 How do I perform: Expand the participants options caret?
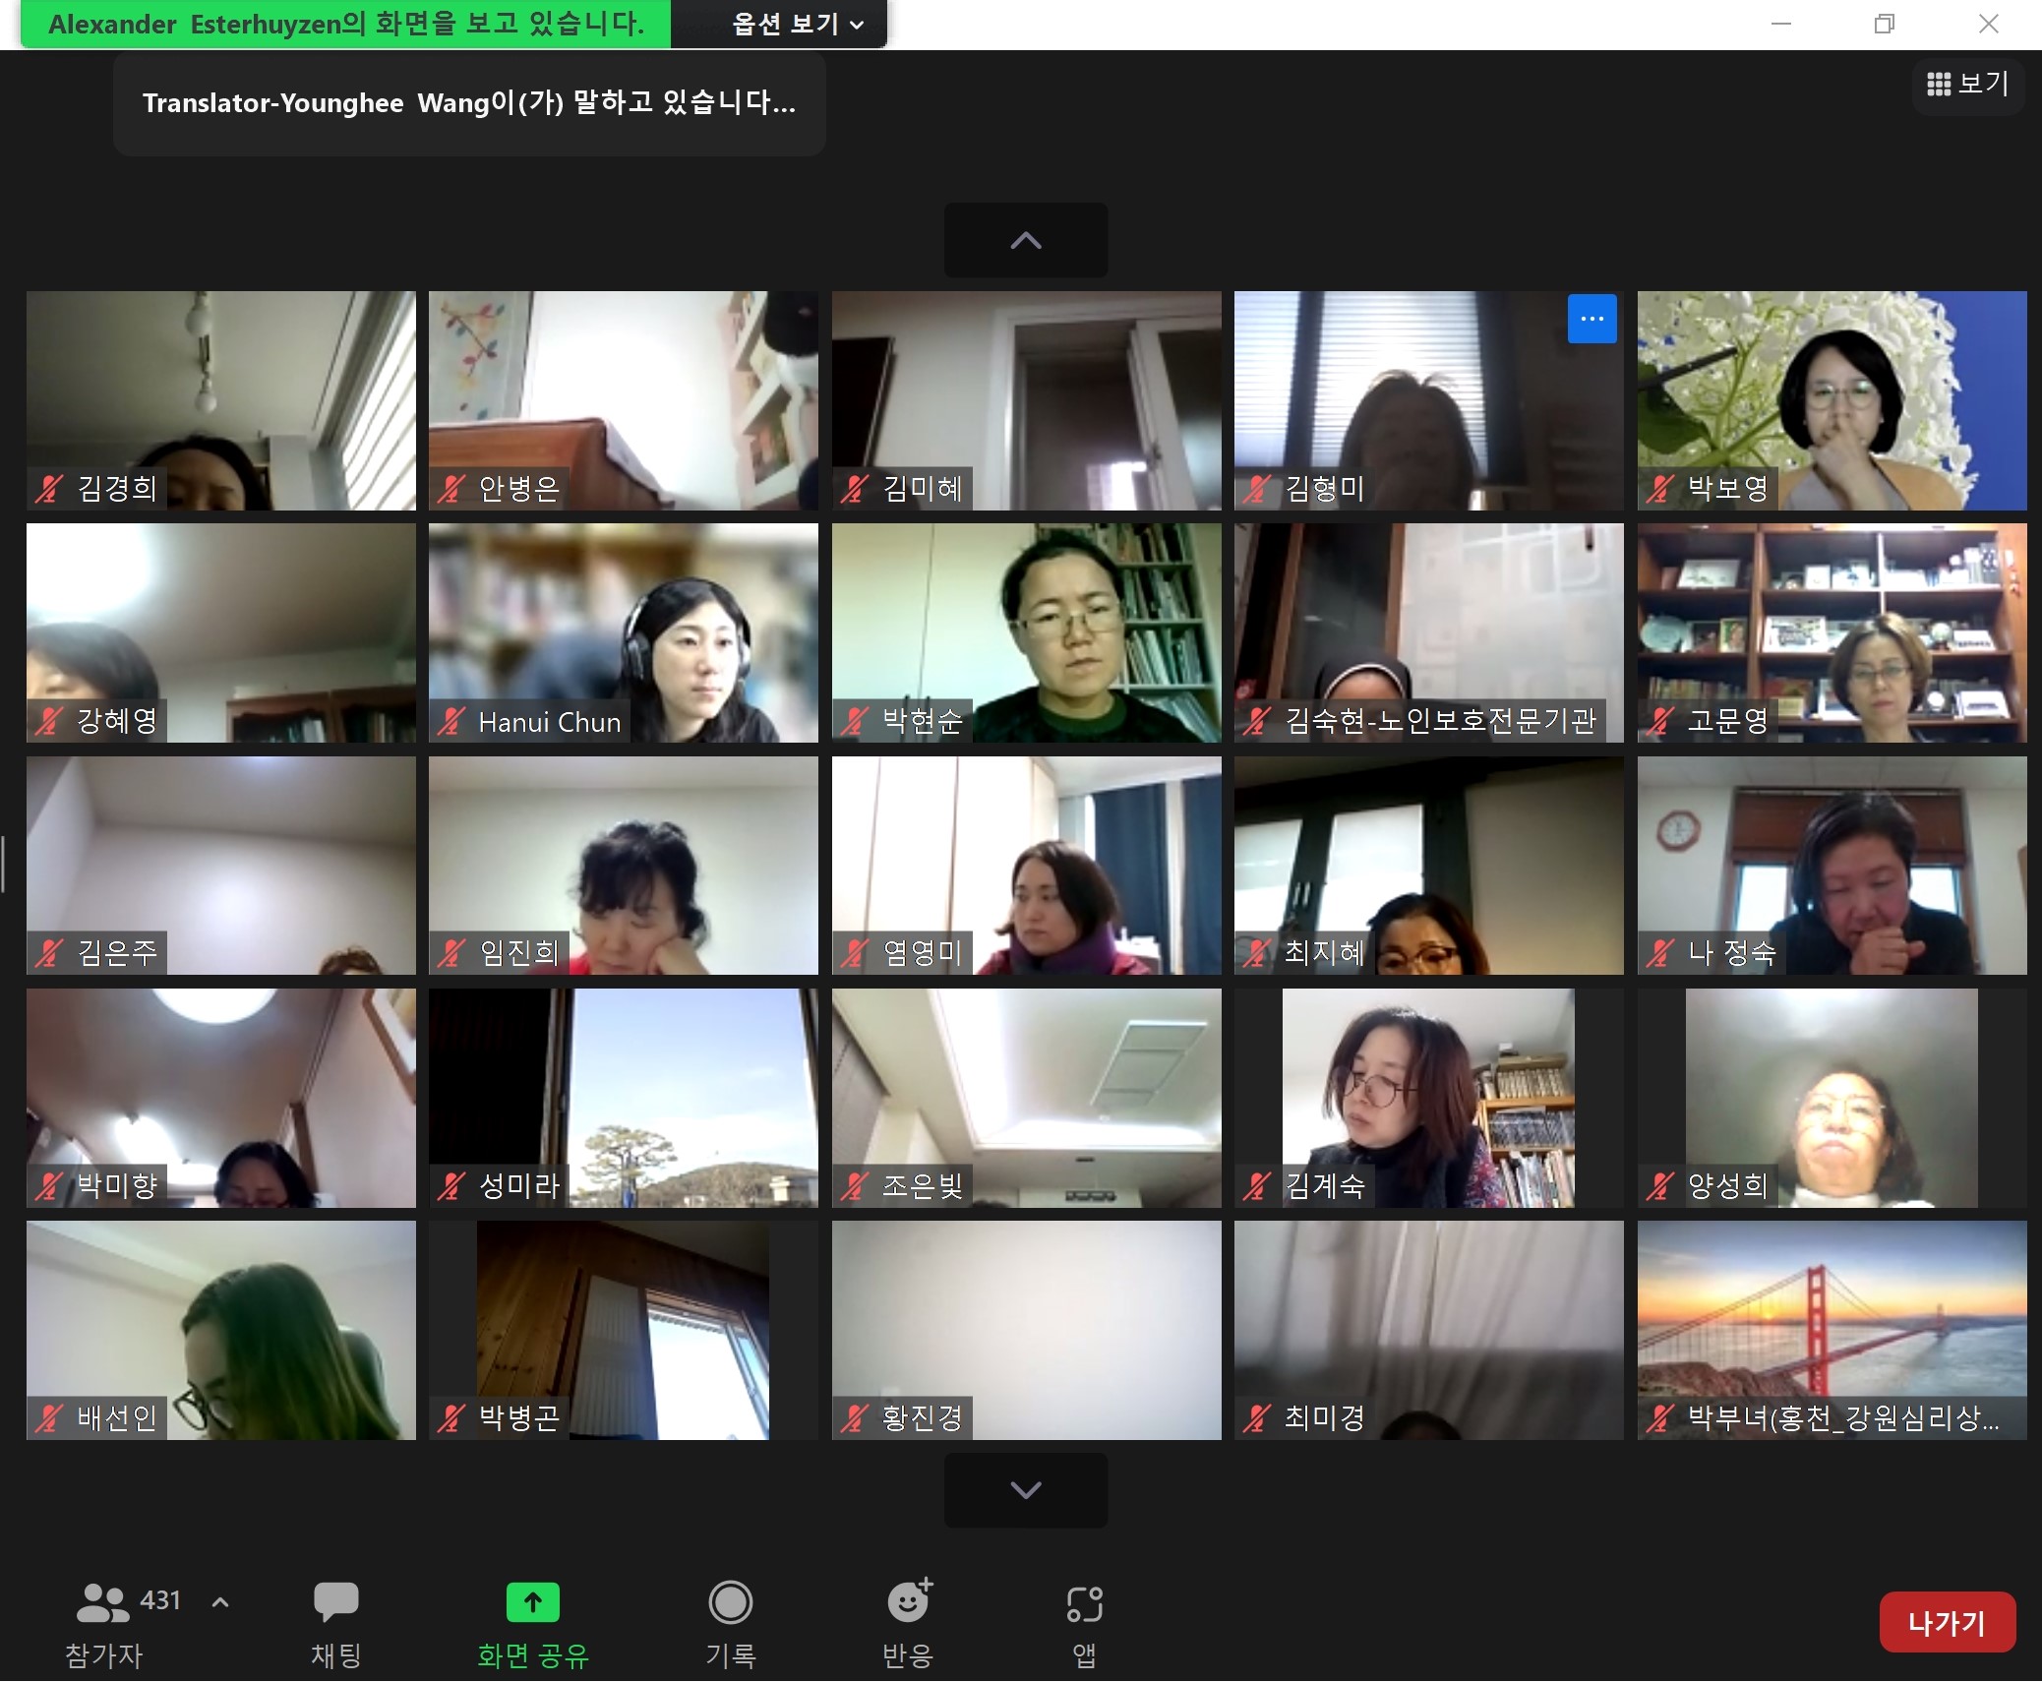[x=220, y=1602]
